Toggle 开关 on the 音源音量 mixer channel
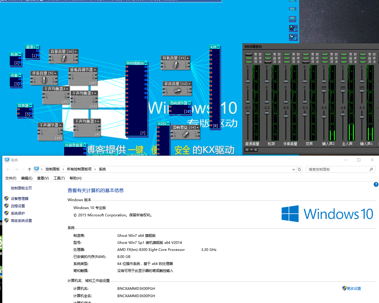Screen dimensions: 379x303 click(249, 62)
